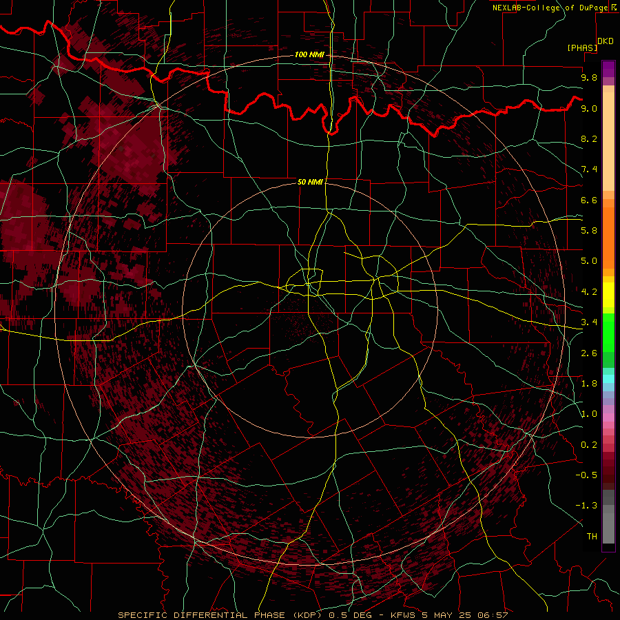Click the DKD label above the color bar
The height and width of the screenshot is (620, 620).
click(x=606, y=41)
